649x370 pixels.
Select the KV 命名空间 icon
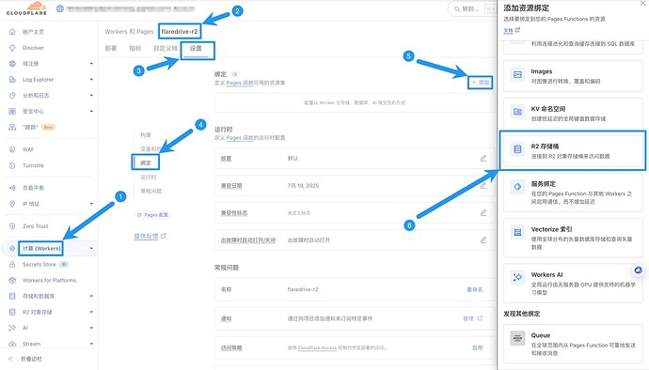click(517, 112)
